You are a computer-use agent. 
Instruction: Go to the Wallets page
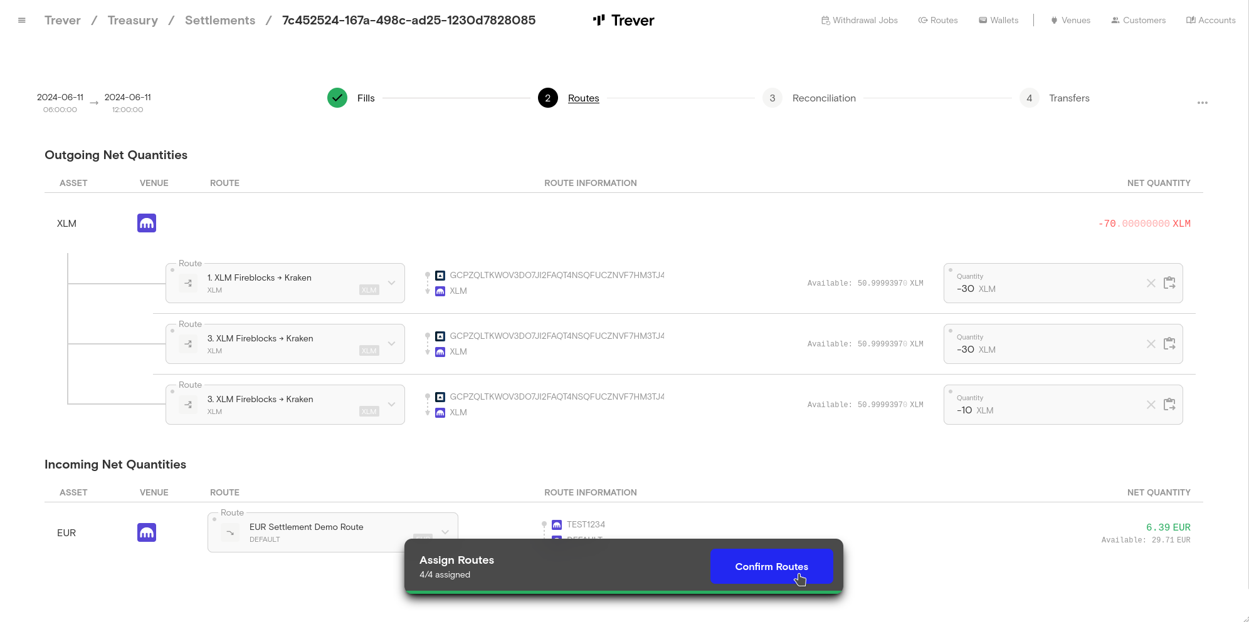[x=998, y=20]
